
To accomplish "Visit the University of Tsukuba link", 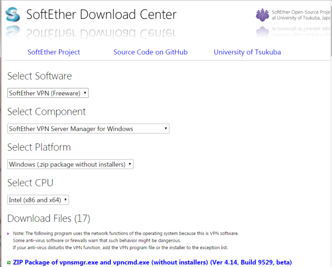I will pyautogui.click(x=247, y=52).
